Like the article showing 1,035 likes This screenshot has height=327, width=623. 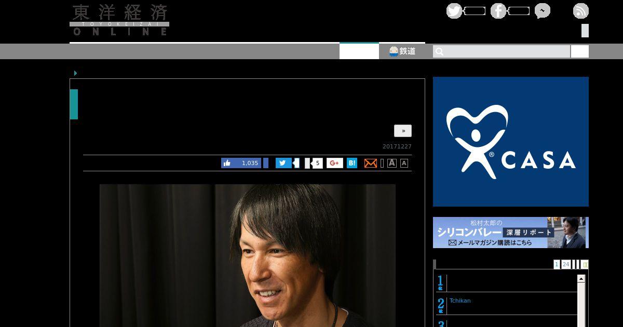[x=241, y=163]
